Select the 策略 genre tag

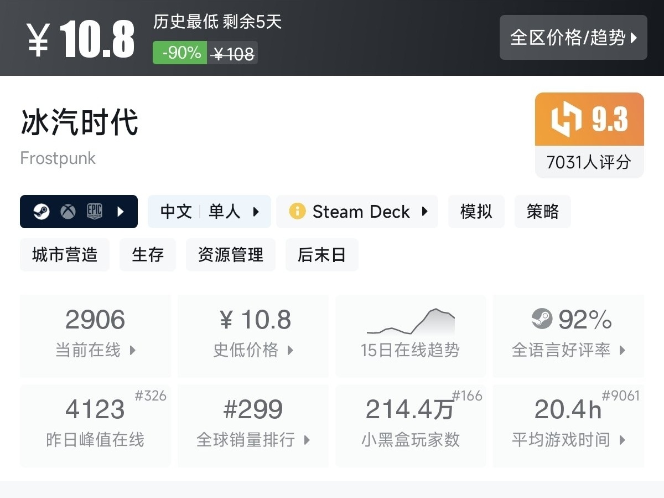pyautogui.click(x=542, y=212)
